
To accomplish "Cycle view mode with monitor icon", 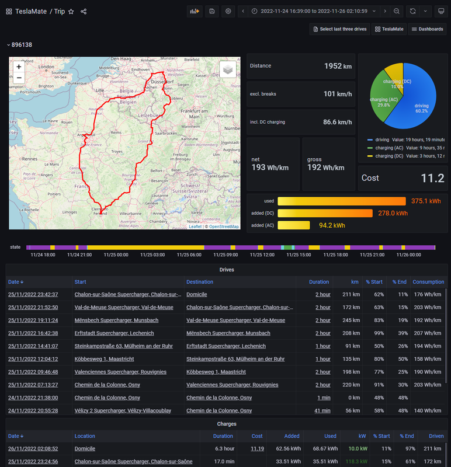I will 441,11.
